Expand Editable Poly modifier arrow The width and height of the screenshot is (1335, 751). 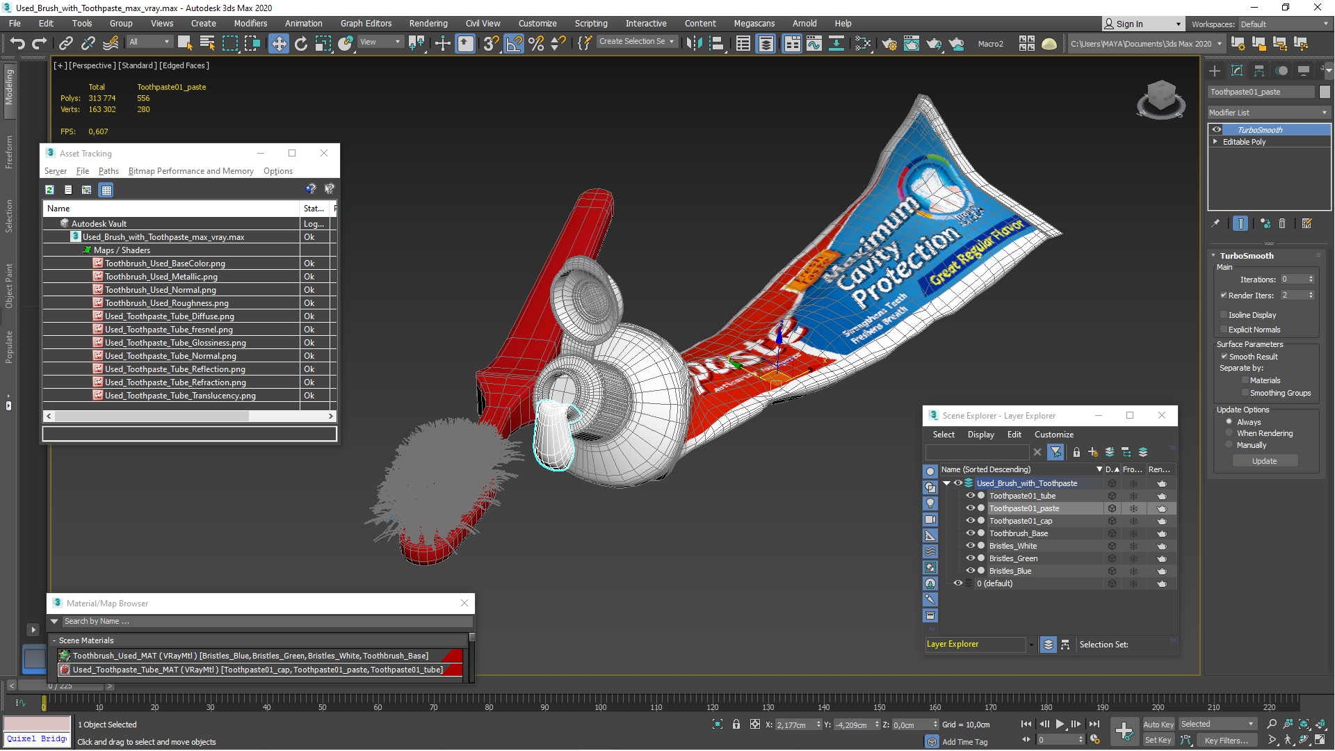coord(1215,141)
